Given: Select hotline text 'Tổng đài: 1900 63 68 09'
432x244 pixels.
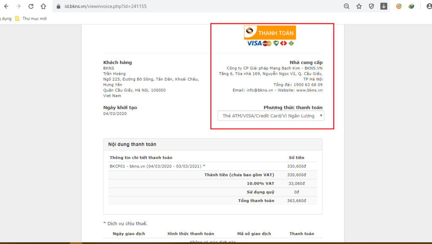Looking at the screenshot, I should 298,85.
